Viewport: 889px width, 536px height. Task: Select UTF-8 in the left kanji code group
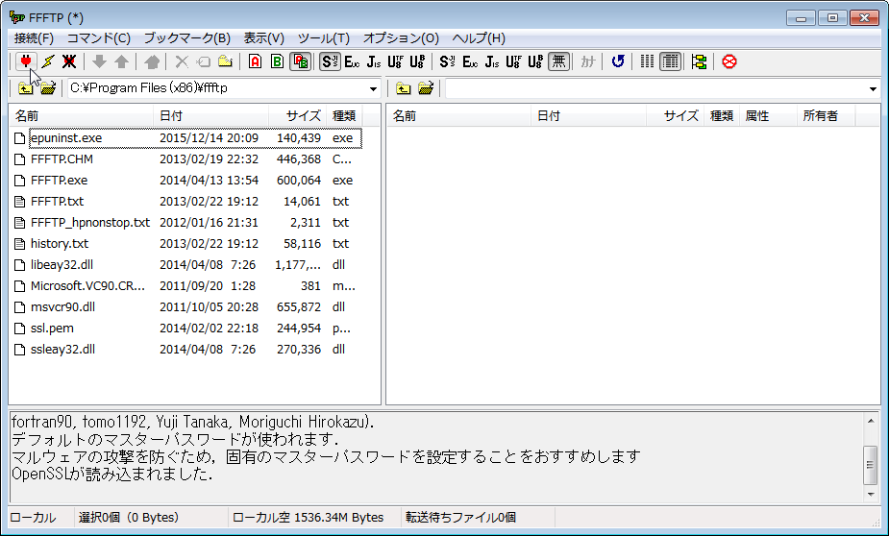tap(395, 61)
